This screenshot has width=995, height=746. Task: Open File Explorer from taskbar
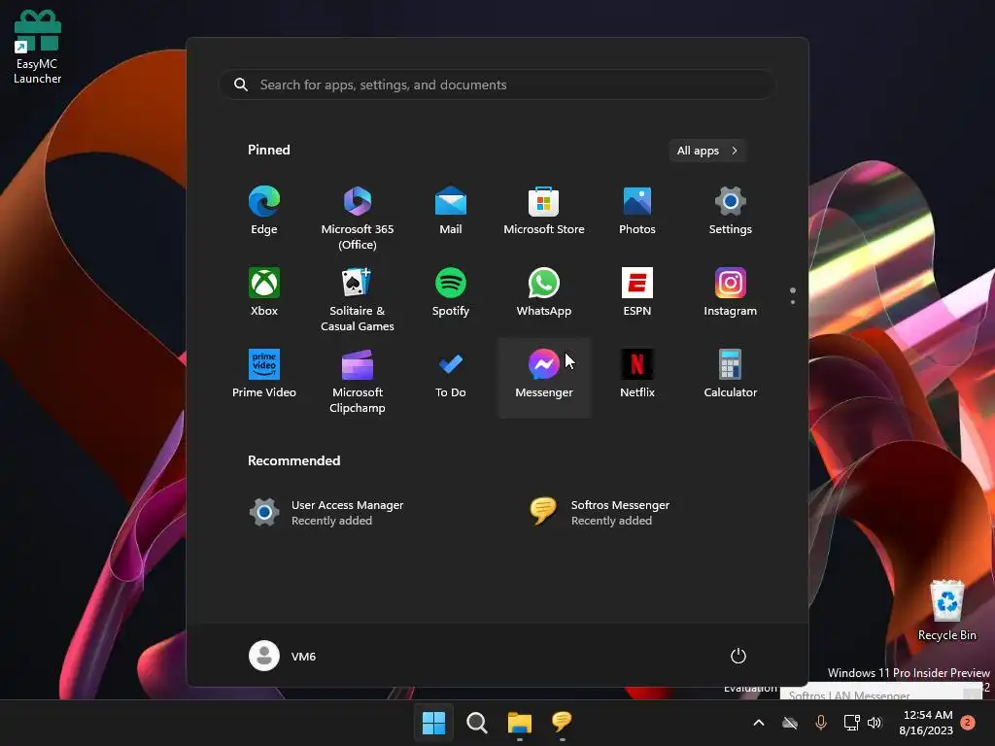click(x=519, y=723)
